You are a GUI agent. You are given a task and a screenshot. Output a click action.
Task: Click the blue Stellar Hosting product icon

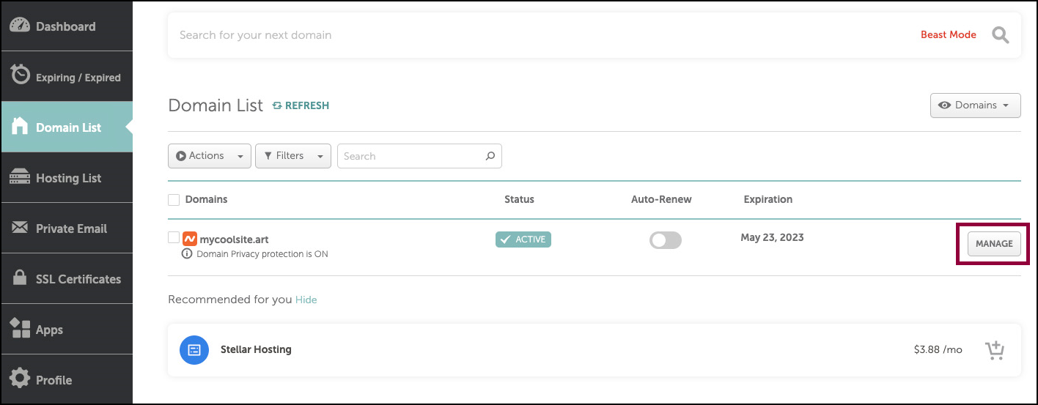click(x=194, y=350)
